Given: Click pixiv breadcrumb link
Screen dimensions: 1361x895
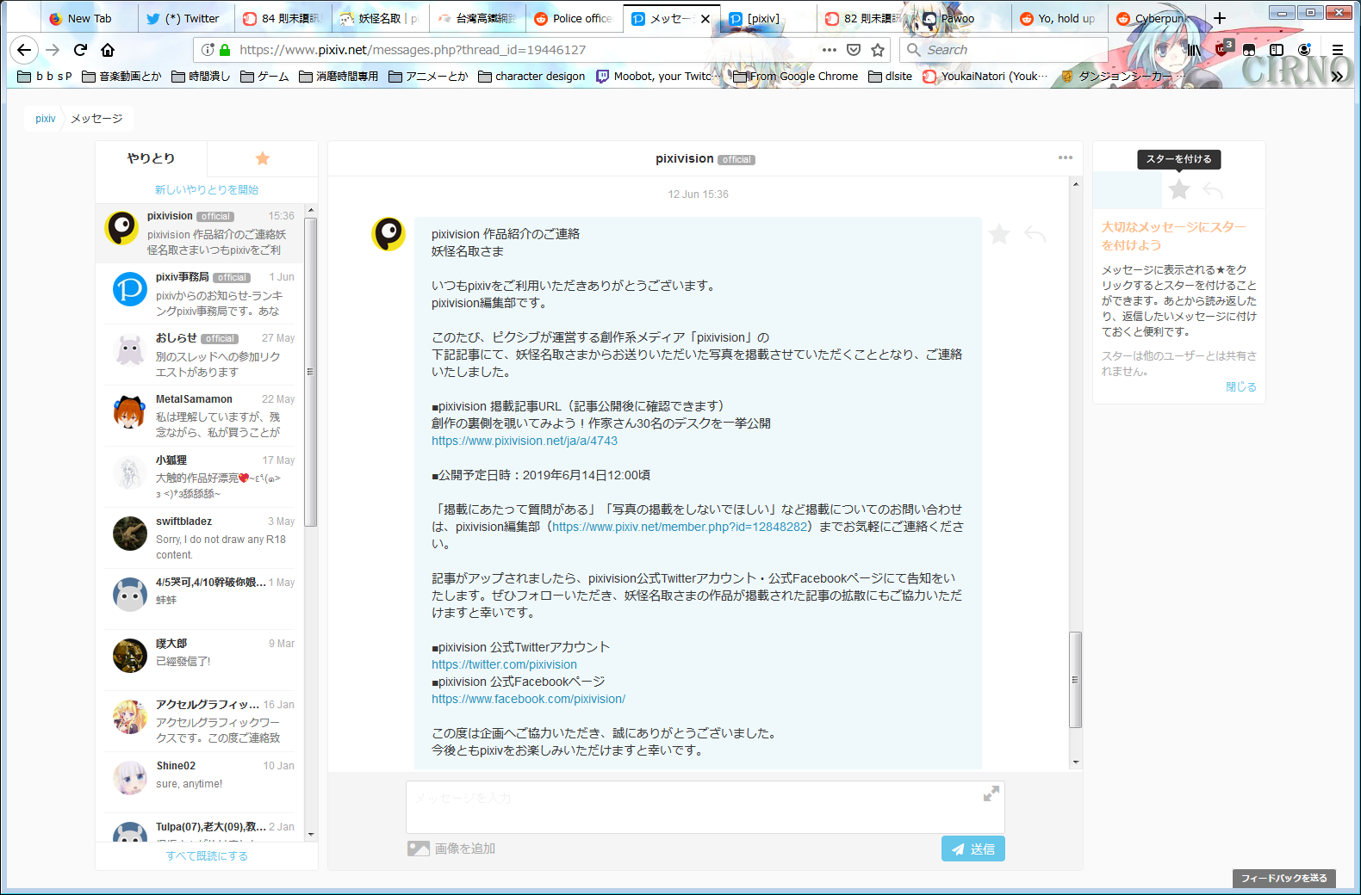Looking at the screenshot, I should (46, 119).
